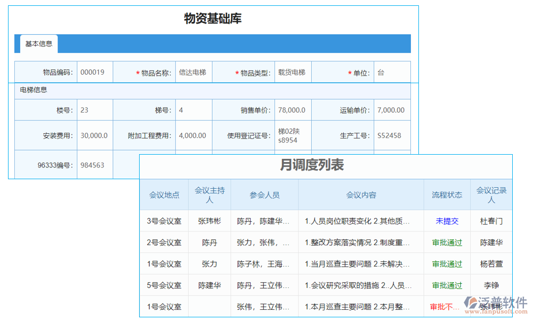Select the 物品类型 field showing 载货电梯
The width and height of the screenshot is (533, 320).
(293, 72)
